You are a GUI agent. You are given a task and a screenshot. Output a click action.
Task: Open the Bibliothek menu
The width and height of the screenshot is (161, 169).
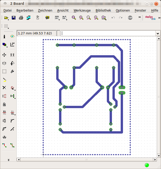tap(103, 10)
